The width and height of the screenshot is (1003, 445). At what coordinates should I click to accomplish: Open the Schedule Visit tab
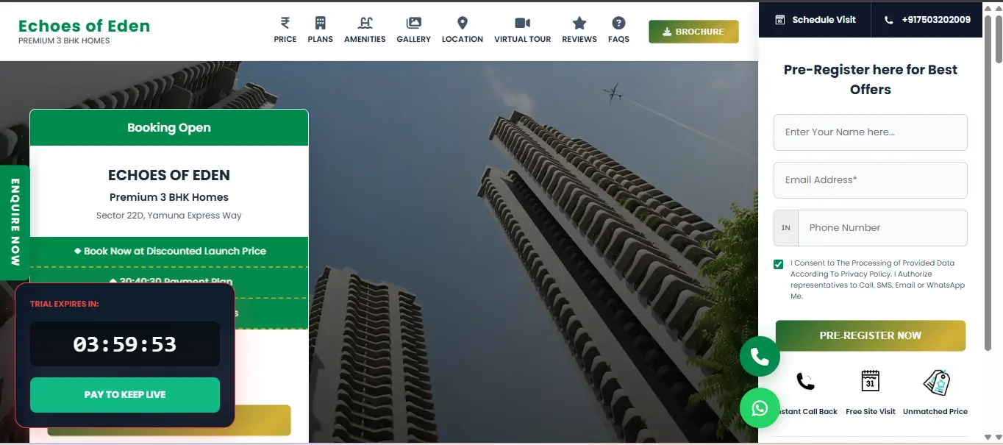tap(815, 20)
